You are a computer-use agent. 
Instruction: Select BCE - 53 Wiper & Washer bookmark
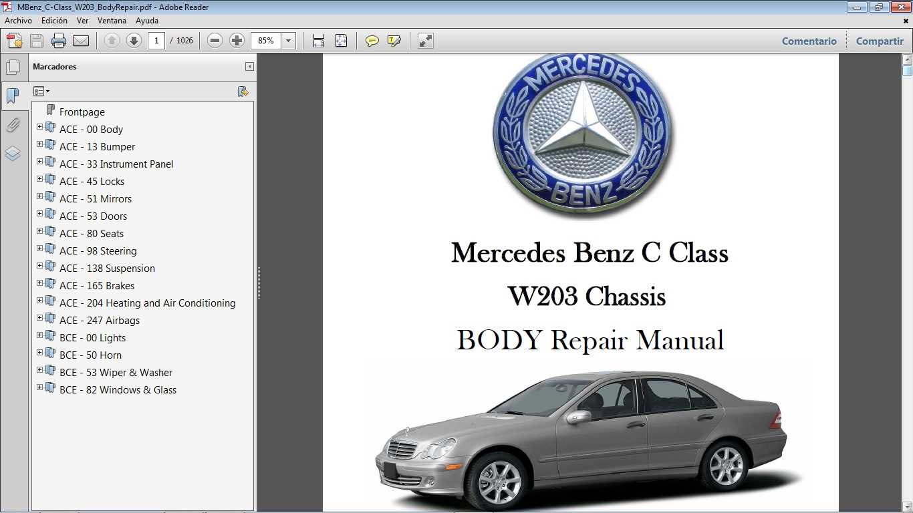pyautogui.click(x=116, y=373)
